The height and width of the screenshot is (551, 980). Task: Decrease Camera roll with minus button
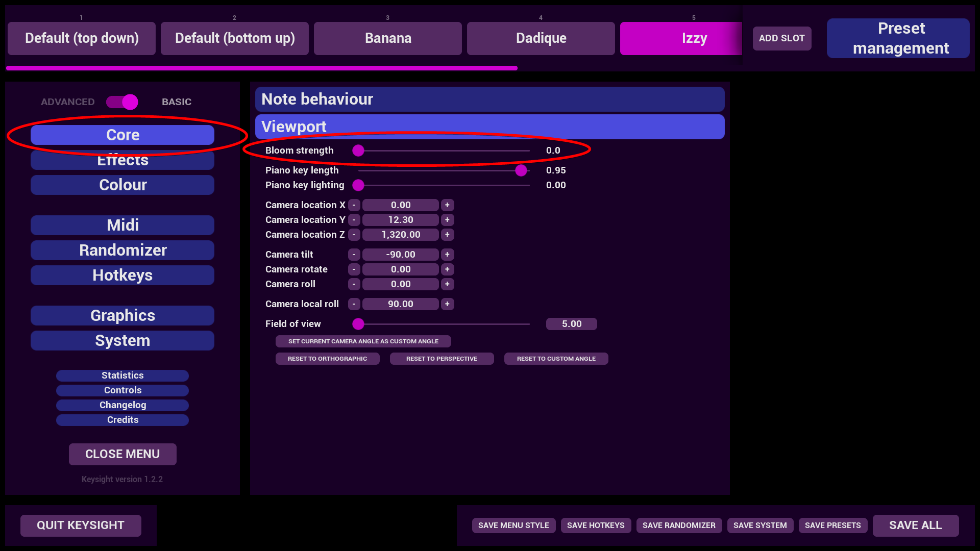point(354,284)
